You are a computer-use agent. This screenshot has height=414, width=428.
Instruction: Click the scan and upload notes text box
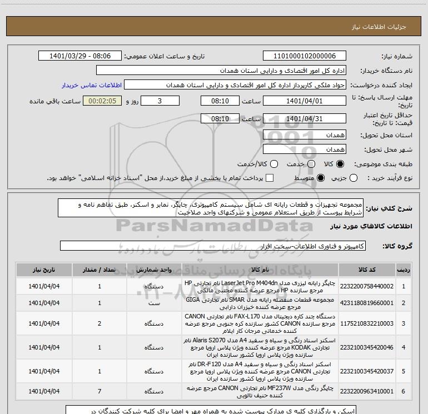211,410
